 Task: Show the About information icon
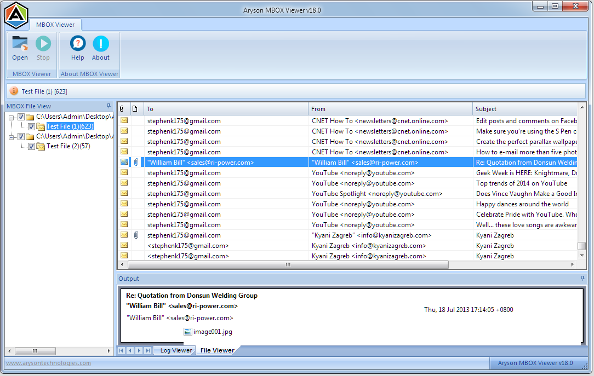(101, 44)
